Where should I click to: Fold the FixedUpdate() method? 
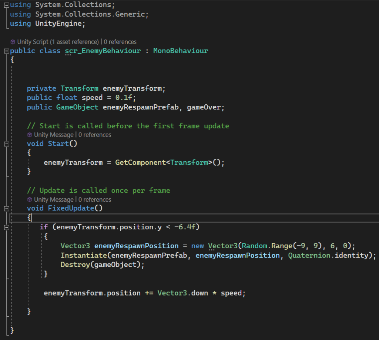pos(6,208)
